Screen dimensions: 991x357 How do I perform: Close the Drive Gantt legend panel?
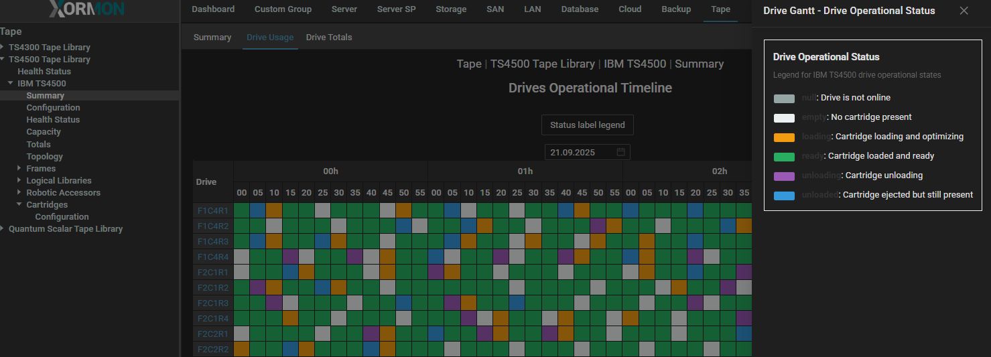point(964,11)
